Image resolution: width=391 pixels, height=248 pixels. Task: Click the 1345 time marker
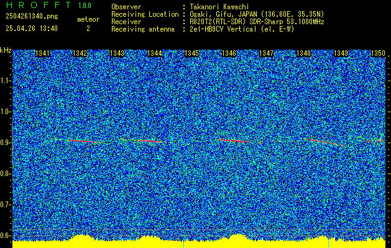coord(191,53)
